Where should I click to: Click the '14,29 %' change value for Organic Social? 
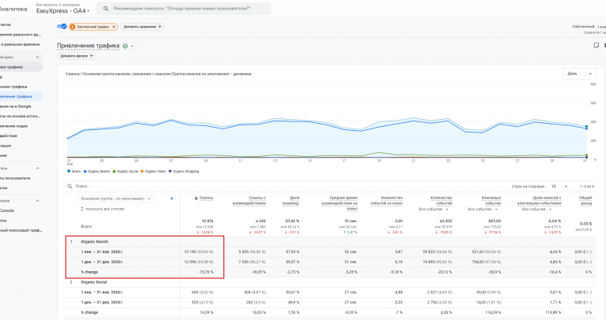[x=207, y=312]
